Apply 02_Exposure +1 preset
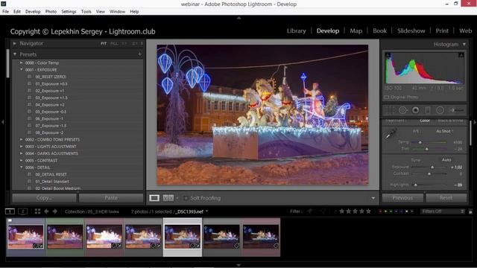477x268 pixels. tap(50, 91)
